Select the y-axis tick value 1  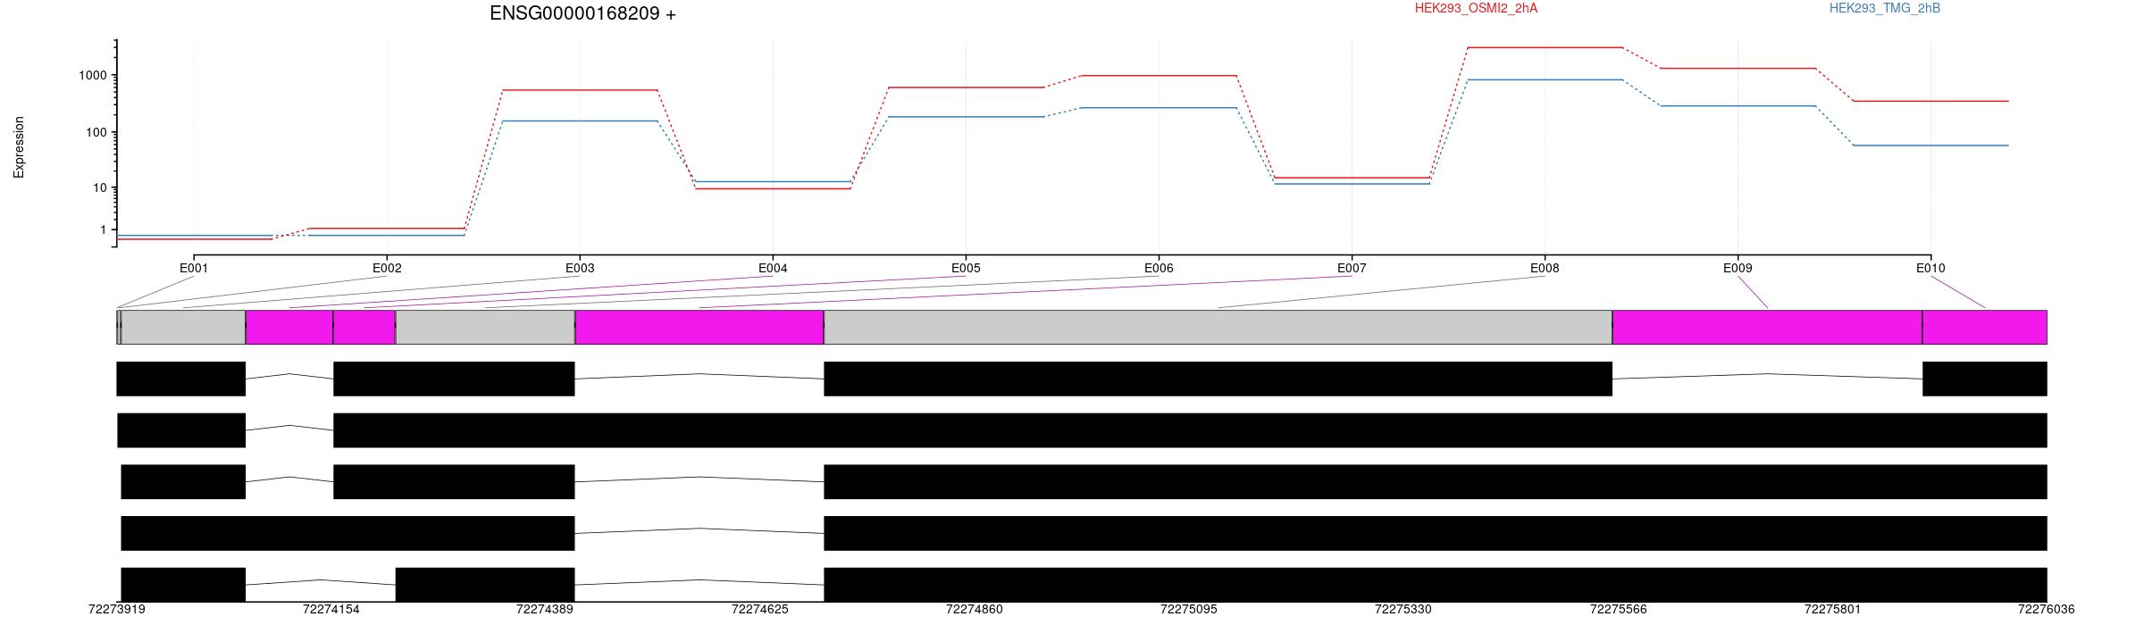click(103, 229)
